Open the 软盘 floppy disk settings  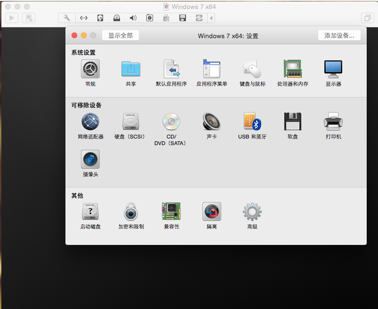[293, 122]
